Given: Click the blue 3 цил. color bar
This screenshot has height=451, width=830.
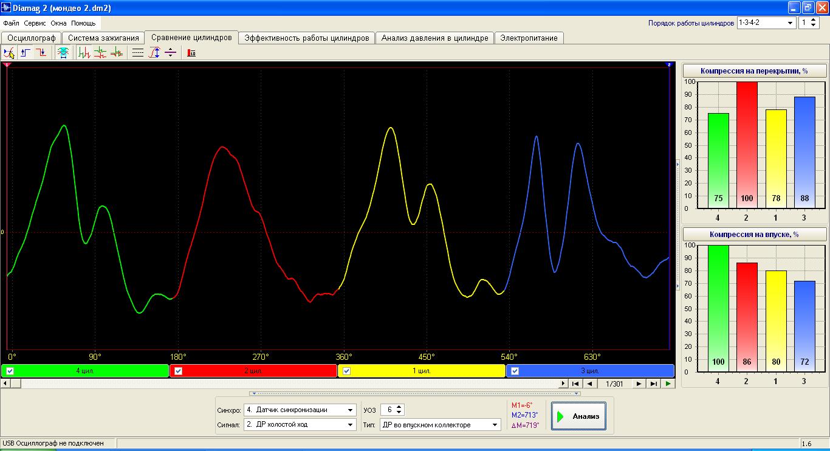Looking at the screenshot, I should 590,371.
